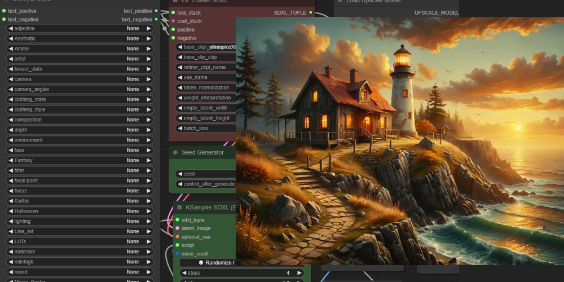
Task: Collapse the Seed Generator node using its dot
Action: click(x=175, y=152)
